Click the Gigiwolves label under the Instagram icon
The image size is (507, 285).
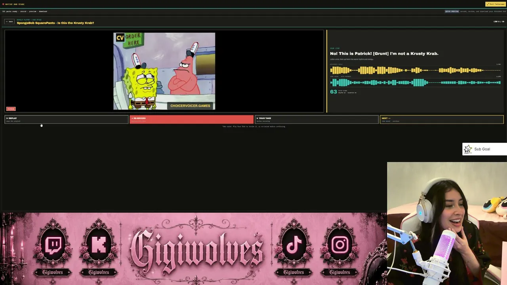pos(339,272)
